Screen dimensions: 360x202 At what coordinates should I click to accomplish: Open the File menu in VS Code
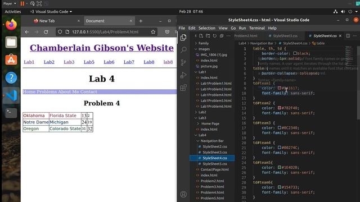coord(182,28)
